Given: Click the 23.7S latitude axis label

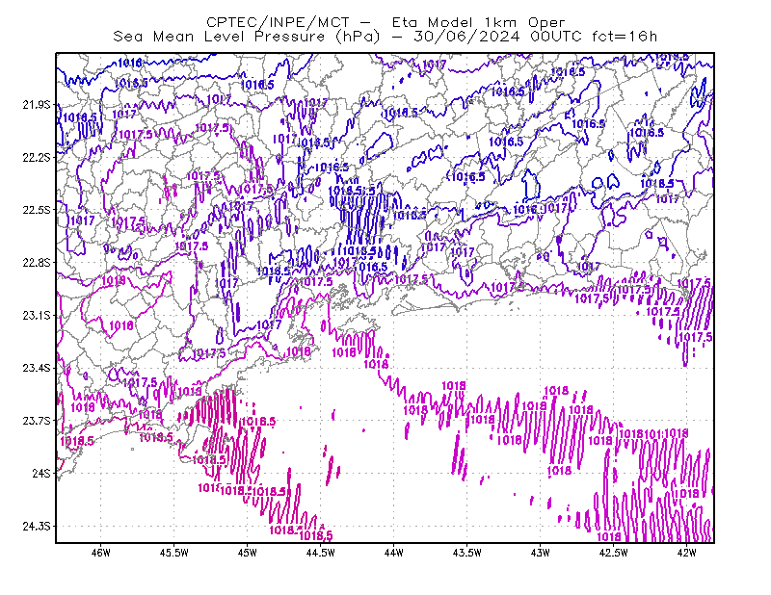Looking at the screenshot, I should tap(37, 421).
